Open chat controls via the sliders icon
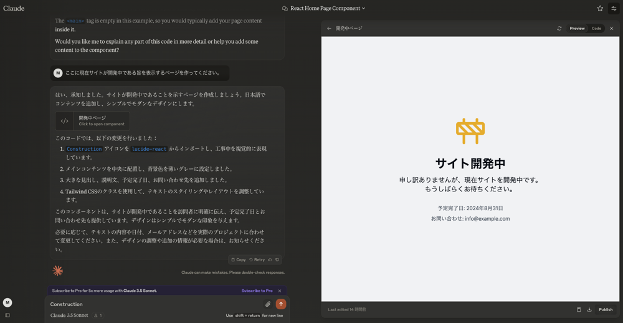This screenshot has height=323, width=623. click(614, 8)
